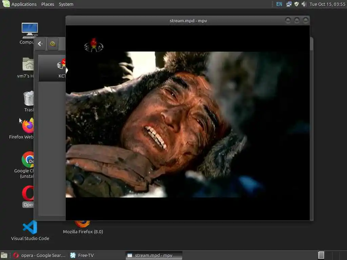Open the Computer desktop icon
The height and width of the screenshot is (260, 347).
point(29,33)
